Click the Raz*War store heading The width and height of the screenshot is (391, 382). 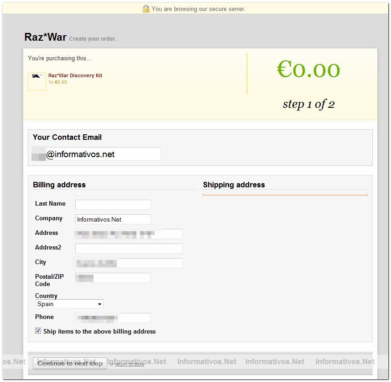pos(45,37)
